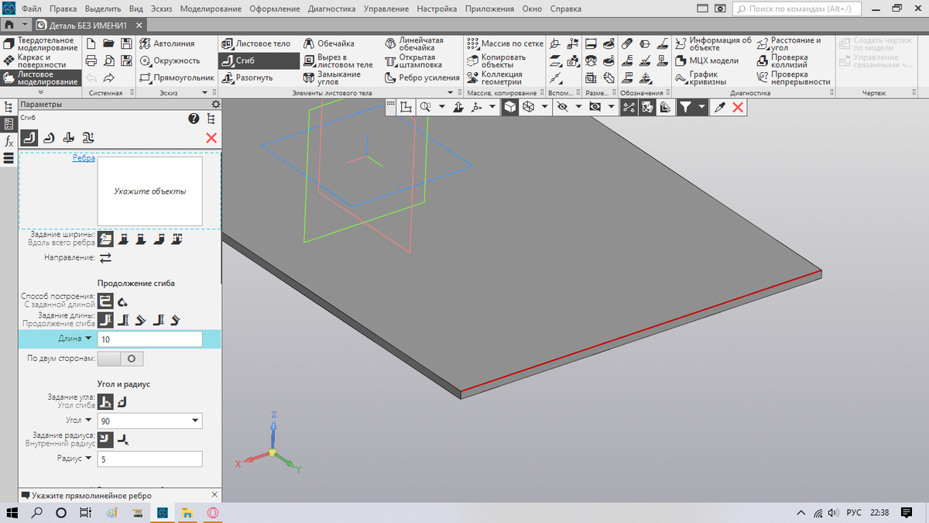Viewport: 929px width, 523px height.
Task: Click the help question mark in Parameters panel
Action: pos(194,119)
